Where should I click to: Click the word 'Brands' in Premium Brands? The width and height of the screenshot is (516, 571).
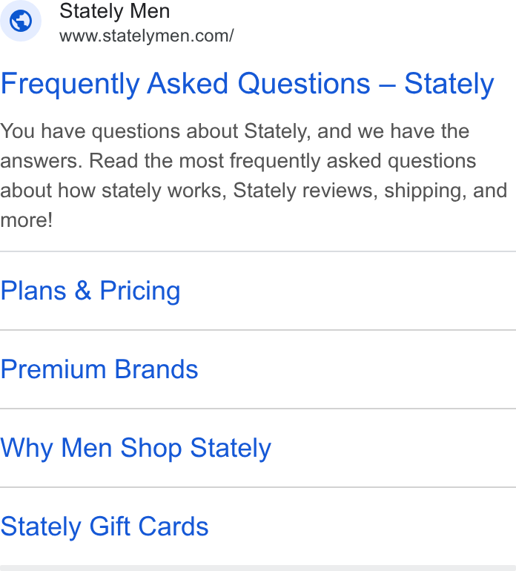(x=156, y=369)
